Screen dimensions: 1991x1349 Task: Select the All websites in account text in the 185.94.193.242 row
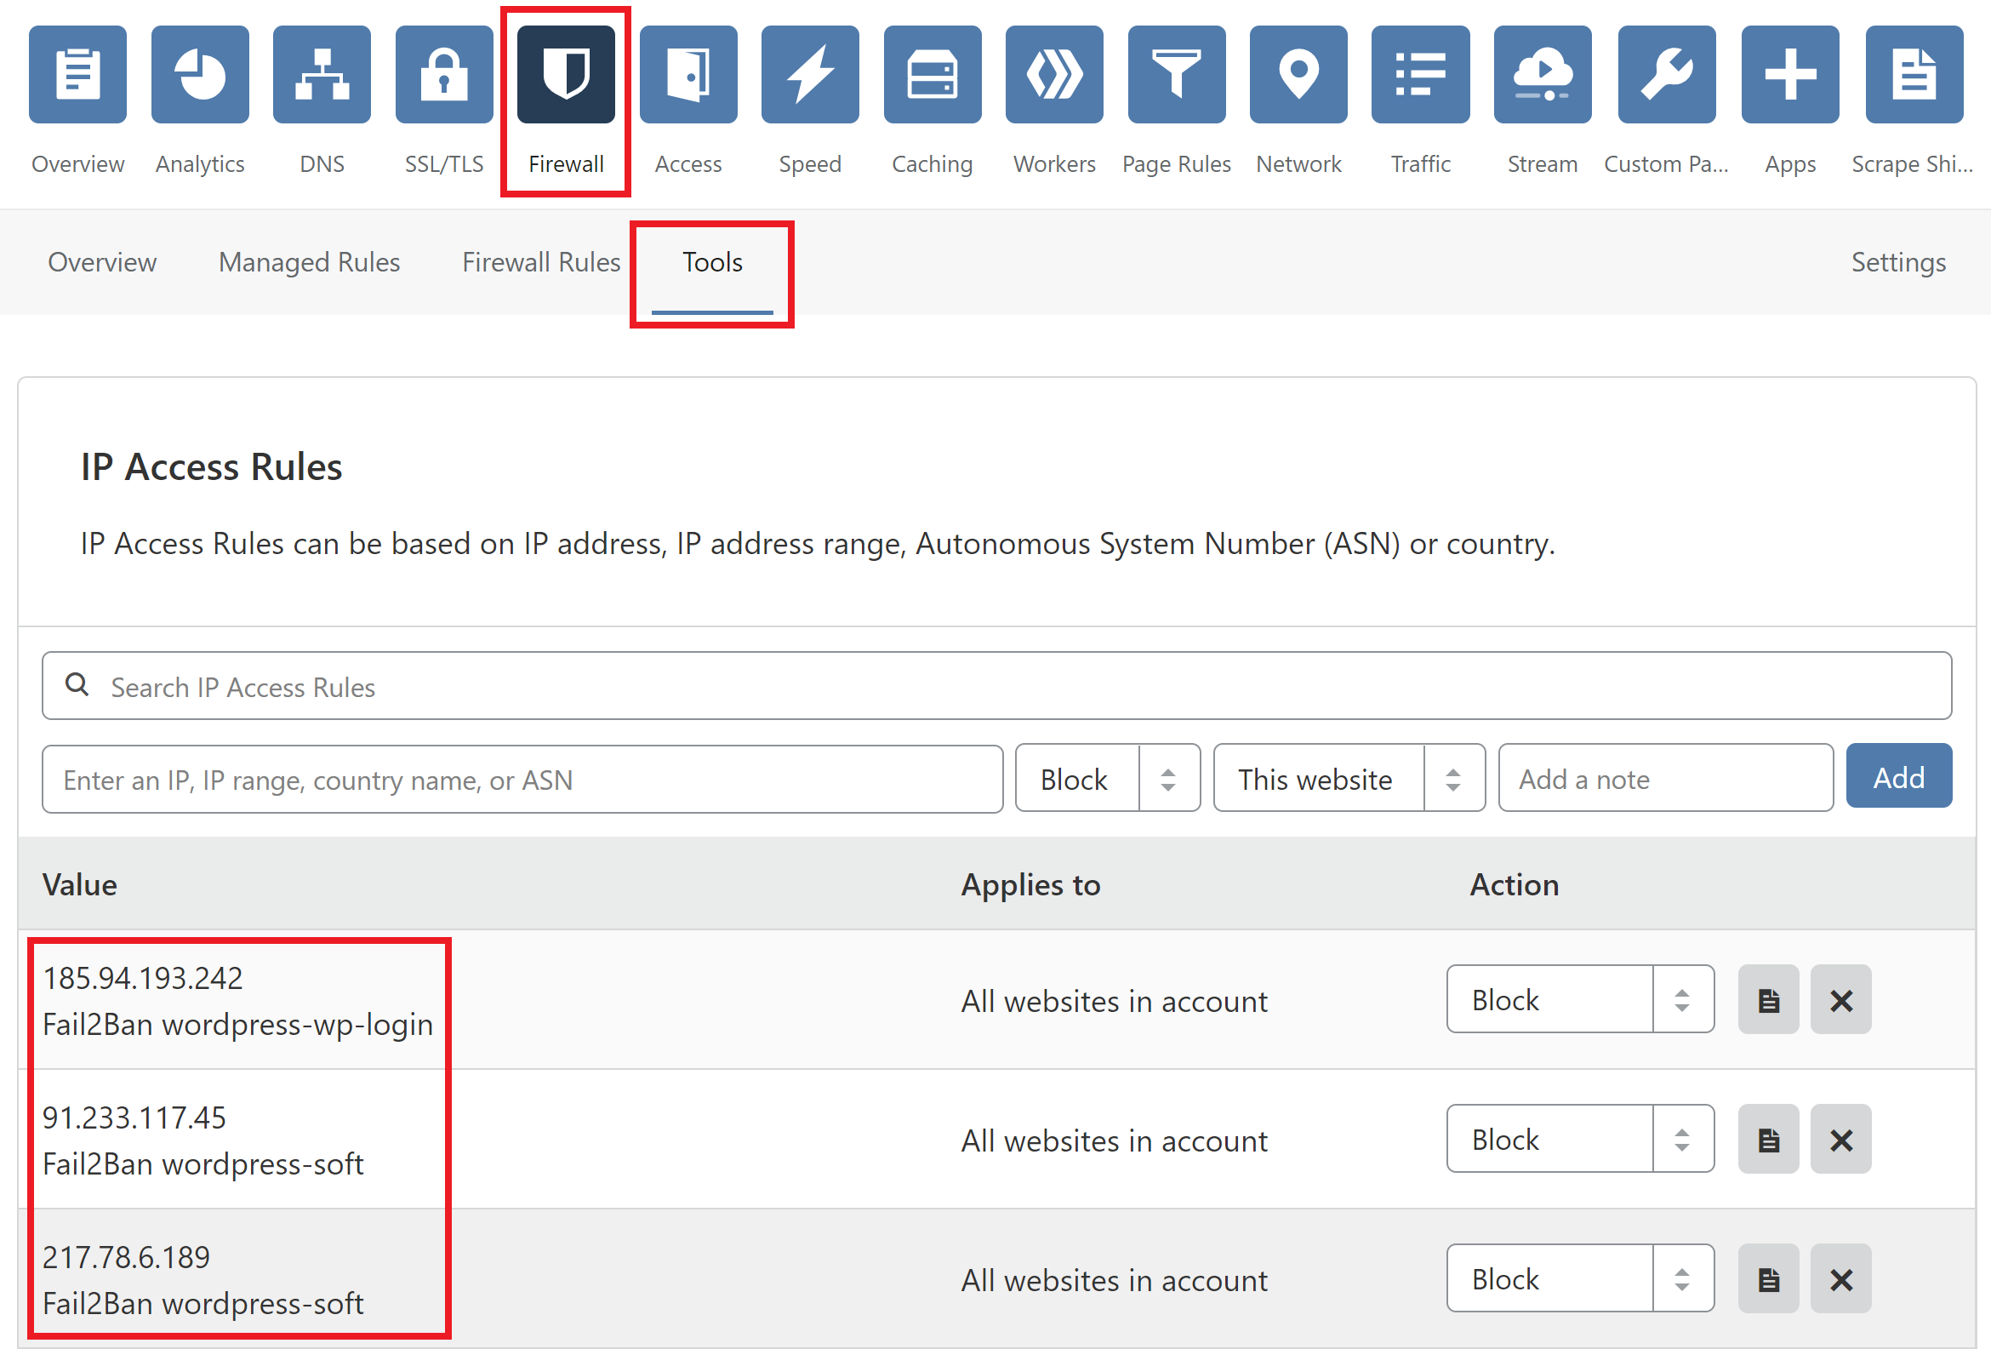coord(1114,1001)
